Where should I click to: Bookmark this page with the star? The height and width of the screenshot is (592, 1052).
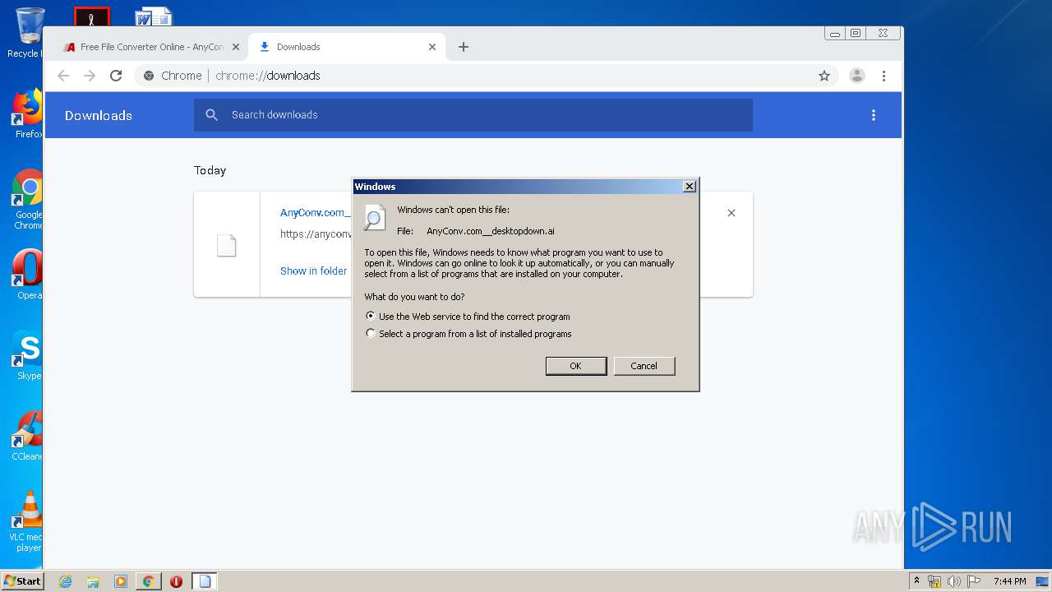[824, 76]
